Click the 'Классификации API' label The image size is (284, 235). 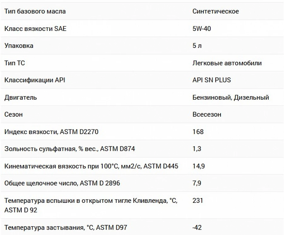click(35, 80)
